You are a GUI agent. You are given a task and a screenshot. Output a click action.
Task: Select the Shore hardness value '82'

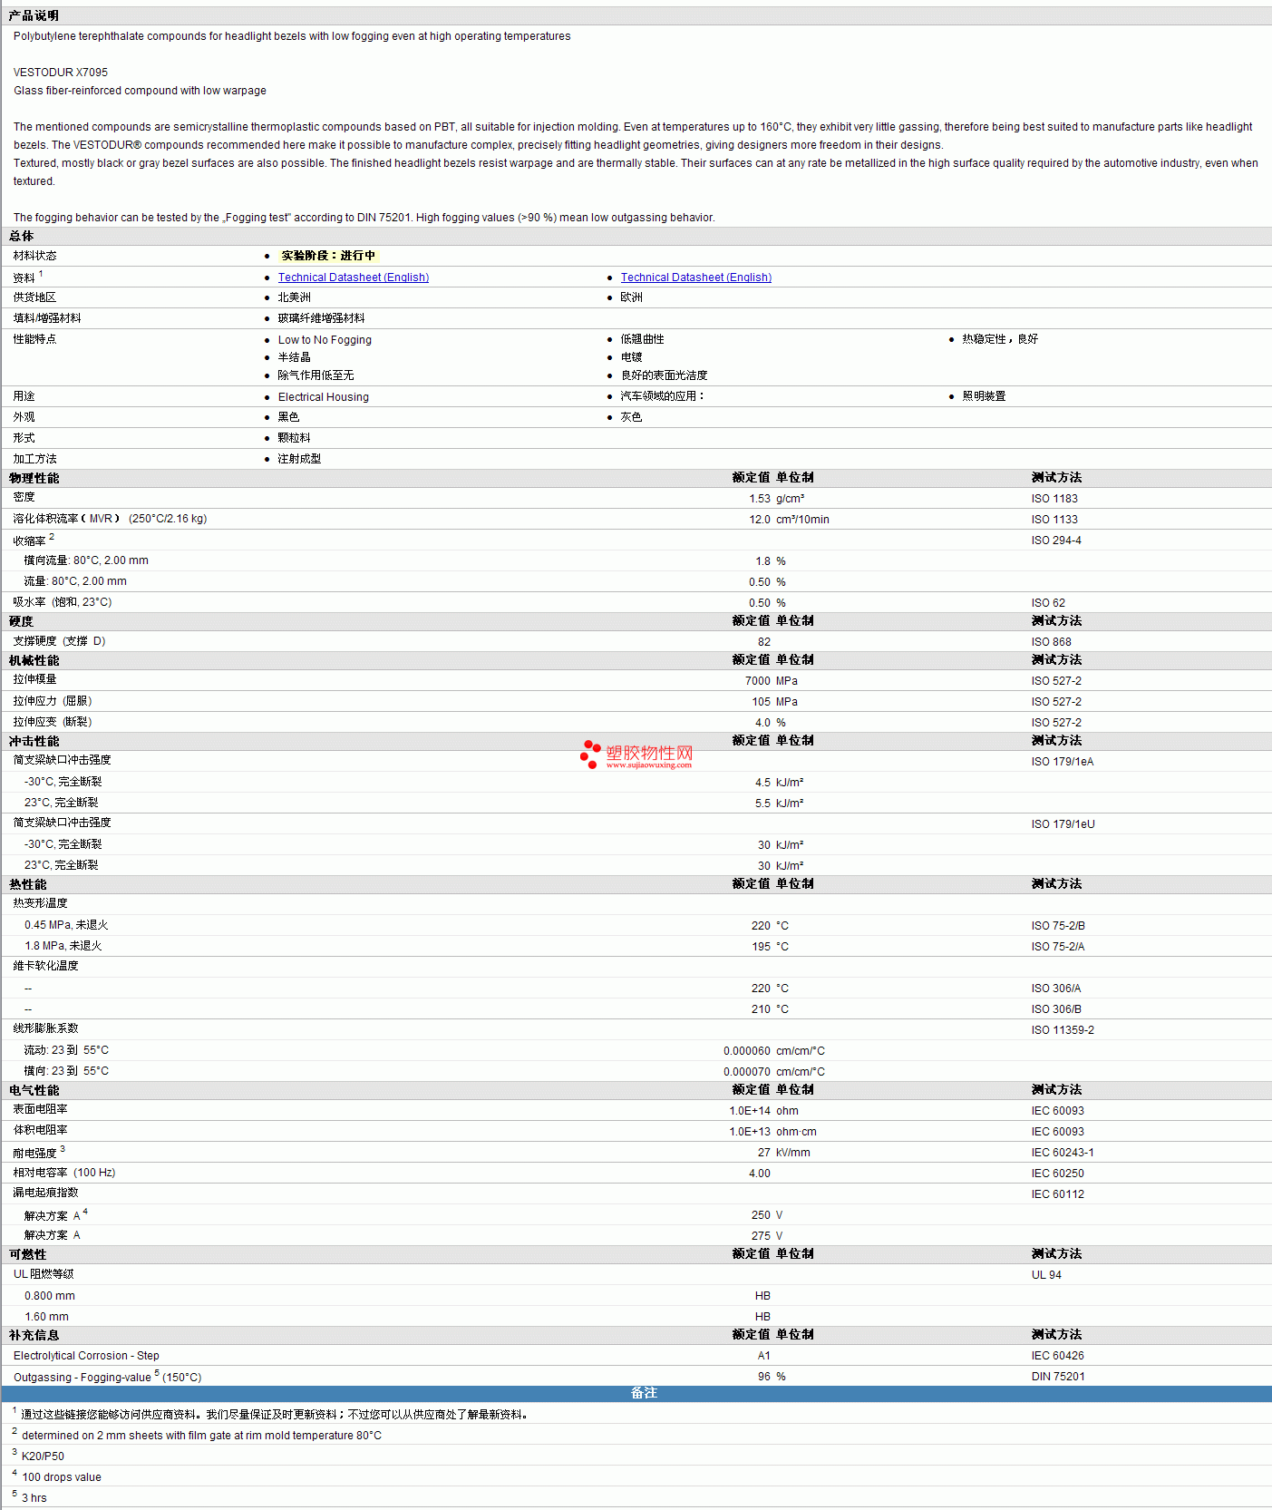(764, 642)
